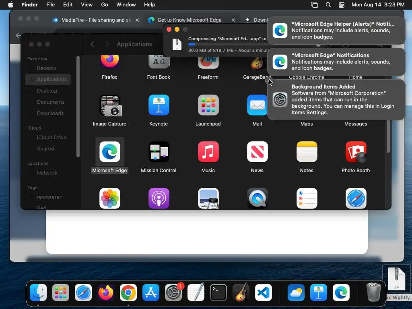This screenshot has height=309, width=412.
Task: Open Launchpad from the Dock
Action: coord(61,293)
